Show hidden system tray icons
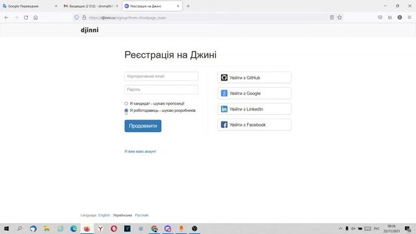The width and height of the screenshot is (416, 234). (x=341, y=228)
